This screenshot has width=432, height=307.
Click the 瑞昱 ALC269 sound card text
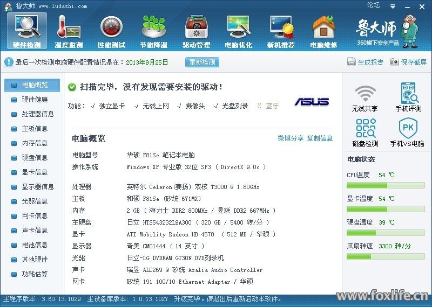tap(194, 270)
